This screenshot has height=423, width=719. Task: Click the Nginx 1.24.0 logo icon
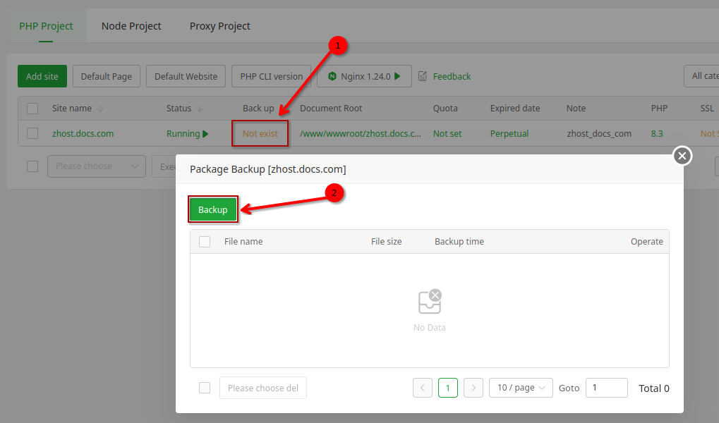point(332,76)
